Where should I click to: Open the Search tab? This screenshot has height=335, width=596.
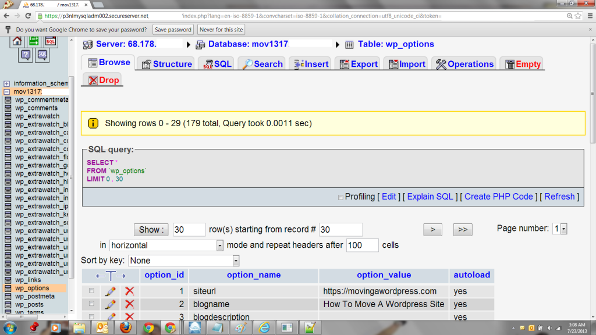(262, 64)
